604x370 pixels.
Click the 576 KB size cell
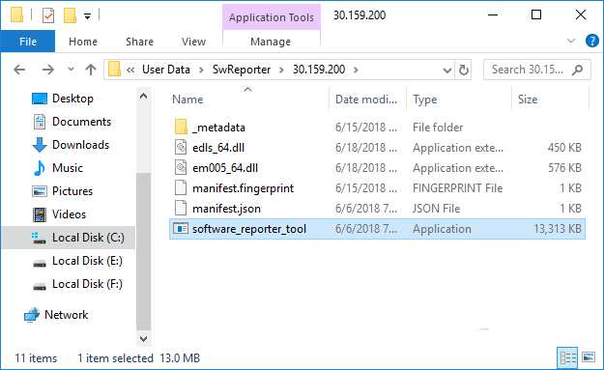point(564,168)
